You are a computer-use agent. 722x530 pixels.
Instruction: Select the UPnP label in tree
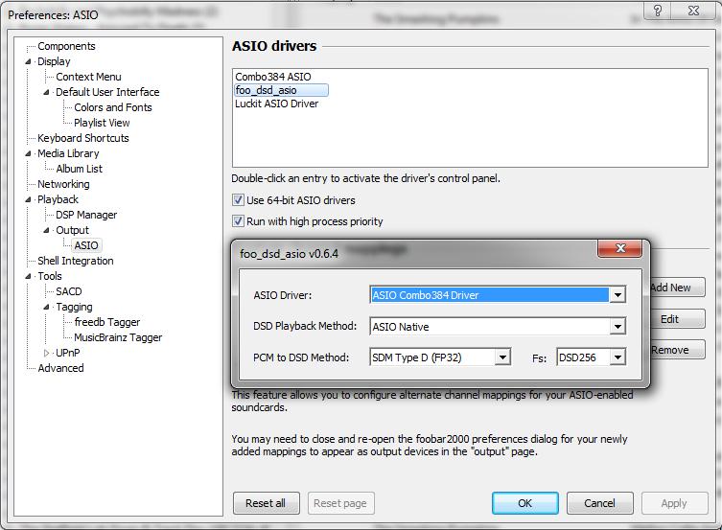click(68, 353)
